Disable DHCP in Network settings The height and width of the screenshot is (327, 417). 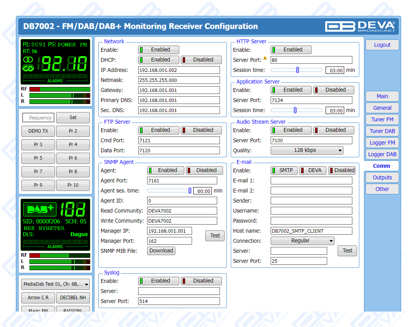coord(201,60)
